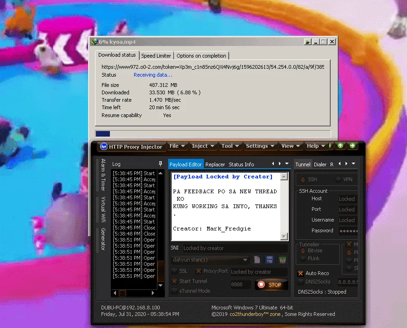The height and width of the screenshot is (328, 407).
Task: Open the Inject menu dropdown
Action: coord(203,146)
